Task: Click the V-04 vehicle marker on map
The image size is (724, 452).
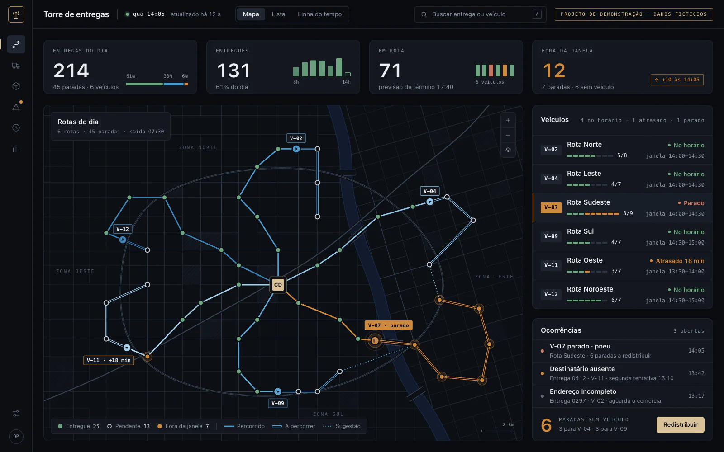Action: coord(430,202)
